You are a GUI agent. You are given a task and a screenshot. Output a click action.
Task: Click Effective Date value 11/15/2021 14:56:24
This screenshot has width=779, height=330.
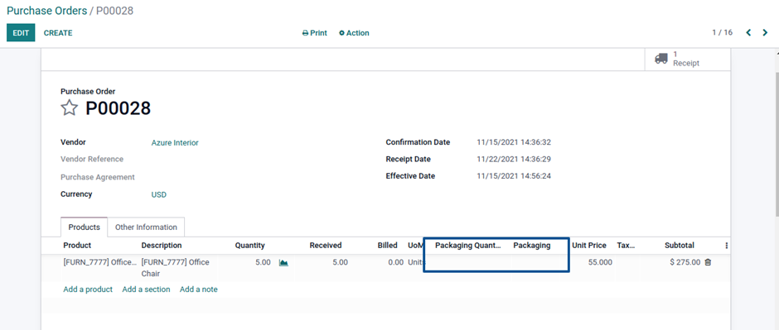click(514, 176)
